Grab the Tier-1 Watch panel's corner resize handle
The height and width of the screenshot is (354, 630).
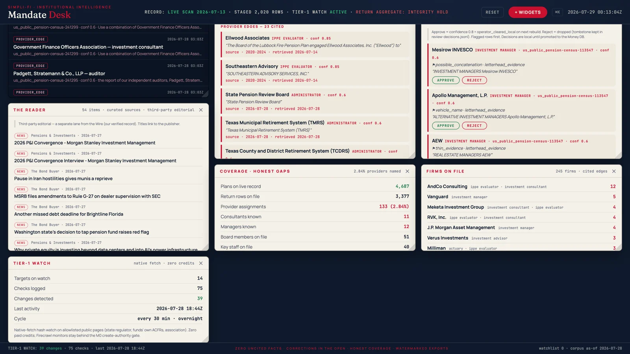pyautogui.click(x=206, y=339)
